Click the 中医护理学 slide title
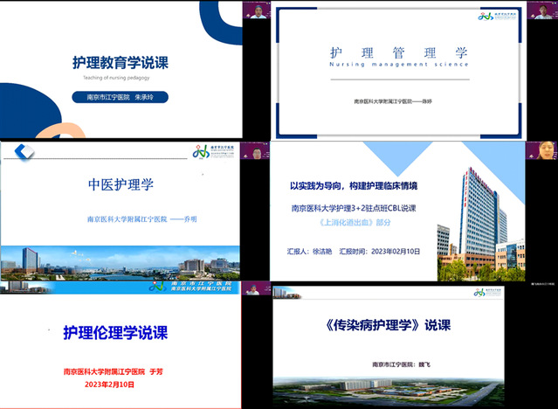Image resolution: width=558 pixels, height=409 pixels. coord(121,185)
